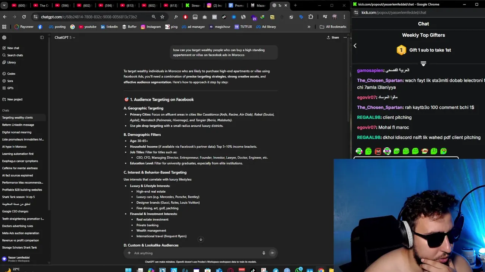Close the active ChatGPT tab
Image resolution: width=485 pixels, height=272 pixels.
coord(286,5)
